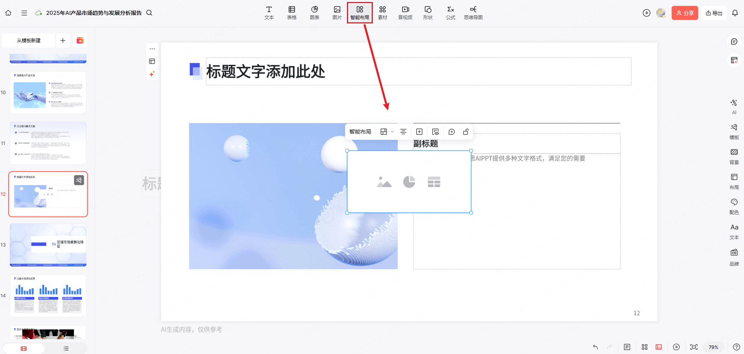Image resolution: width=744 pixels, height=354 pixels.
Task: Expand the layout options chevron in floating toolbar
Action: click(392, 132)
